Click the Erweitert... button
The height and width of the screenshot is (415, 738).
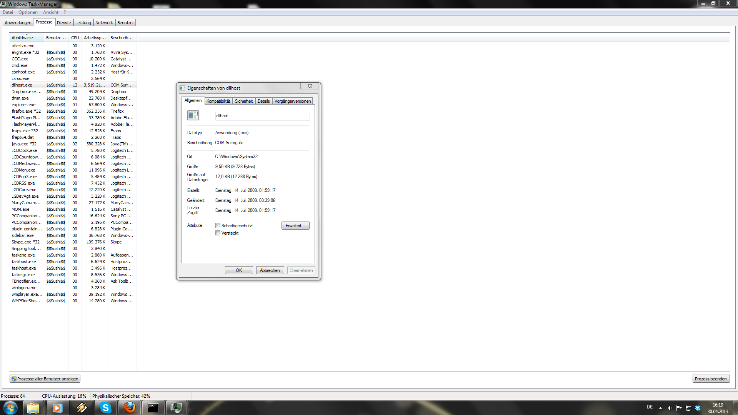click(295, 226)
